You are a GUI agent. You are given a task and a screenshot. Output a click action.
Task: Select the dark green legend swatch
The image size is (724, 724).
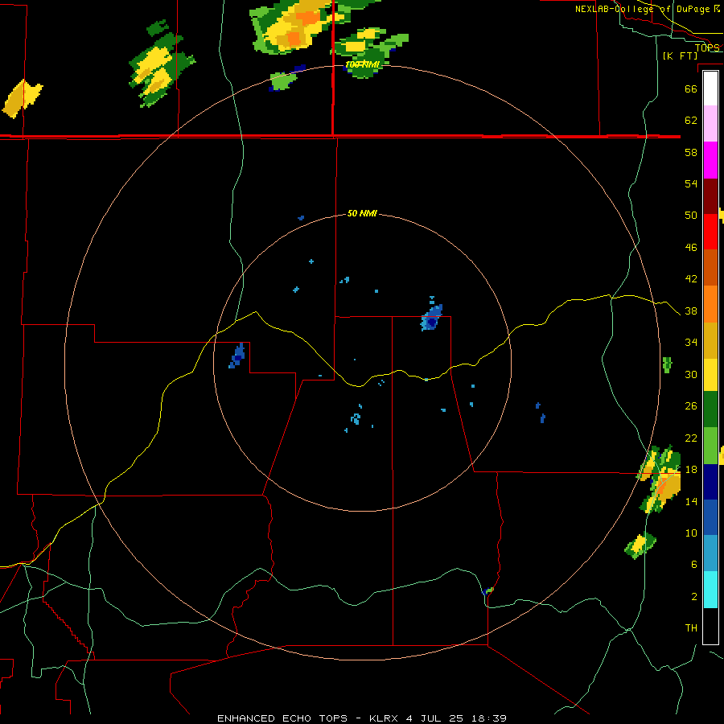(x=710, y=409)
